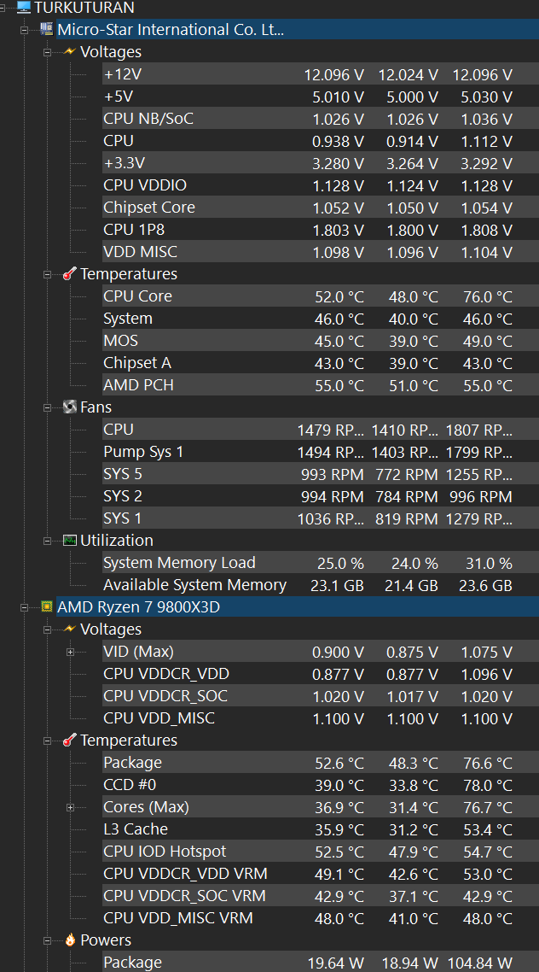This screenshot has height=972, width=539.
Task: Click the AMD Ryzen 7 CPU chip icon
Action: click(46, 607)
